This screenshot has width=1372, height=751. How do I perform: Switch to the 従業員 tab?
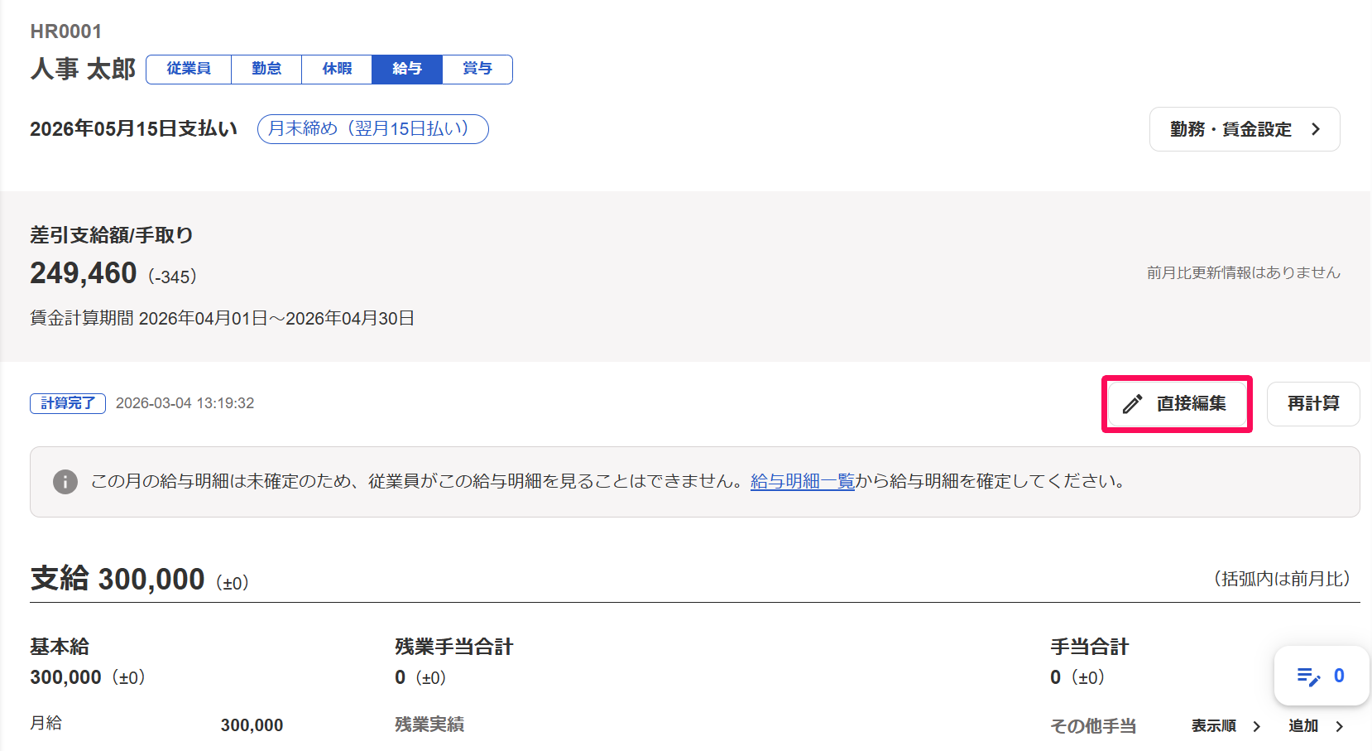pos(189,69)
